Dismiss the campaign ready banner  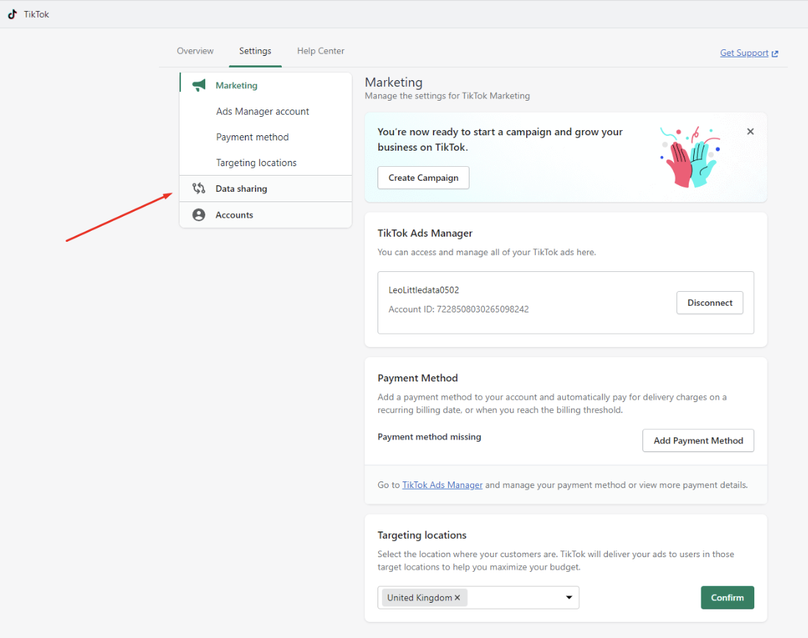(x=751, y=131)
